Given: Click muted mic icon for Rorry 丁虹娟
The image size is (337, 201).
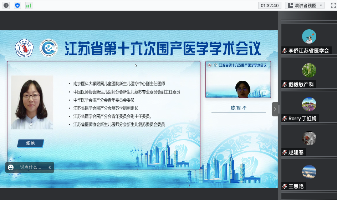Looking at the screenshot, I should 285,119.
